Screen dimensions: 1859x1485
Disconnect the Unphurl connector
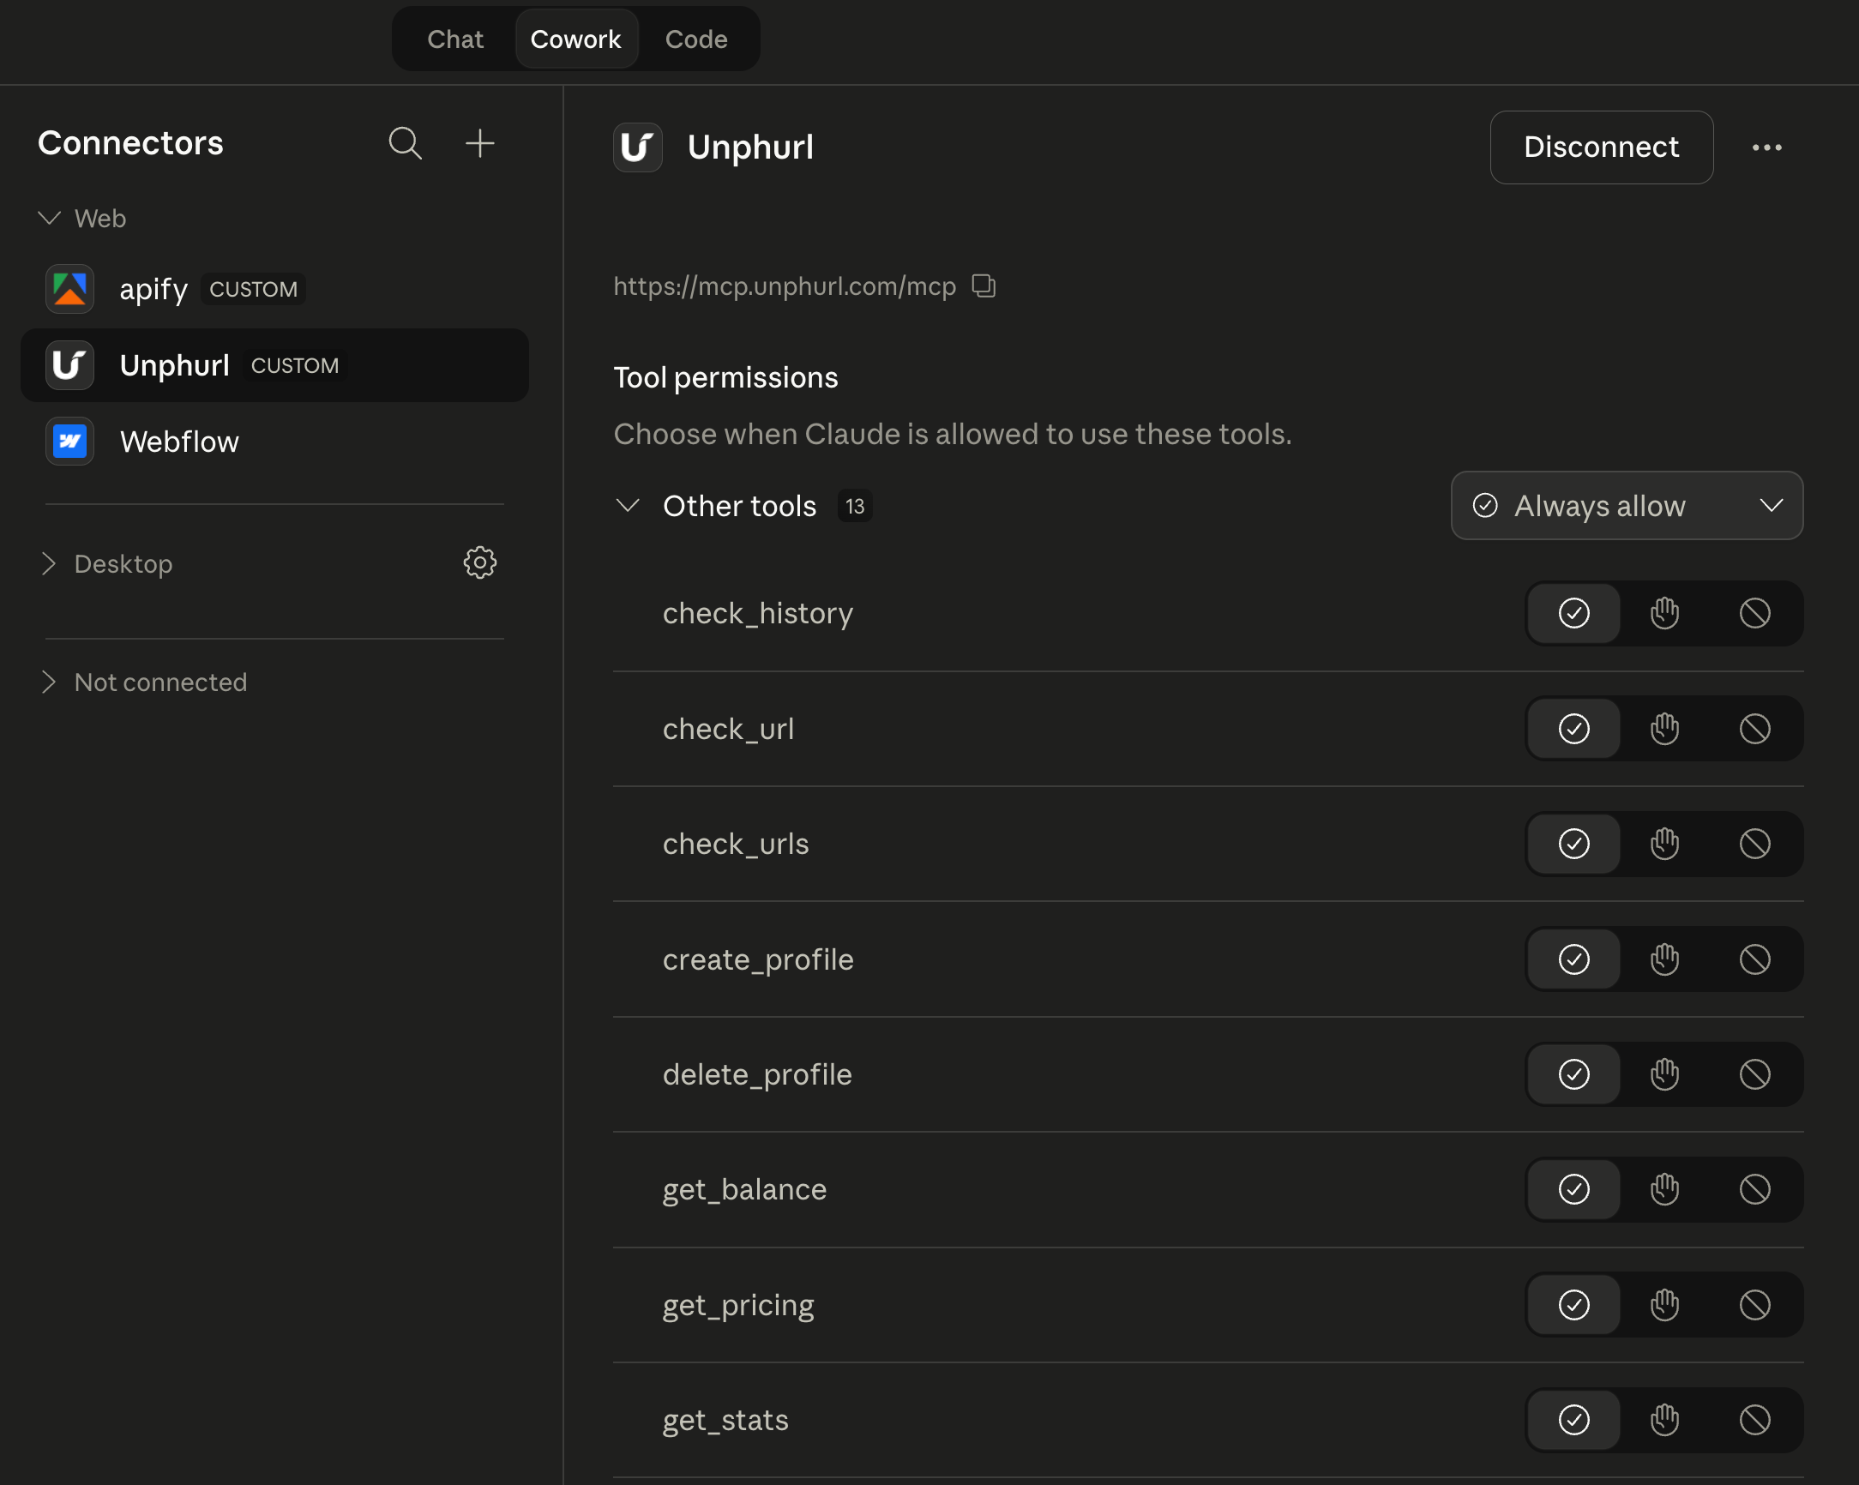[x=1601, y=147]
